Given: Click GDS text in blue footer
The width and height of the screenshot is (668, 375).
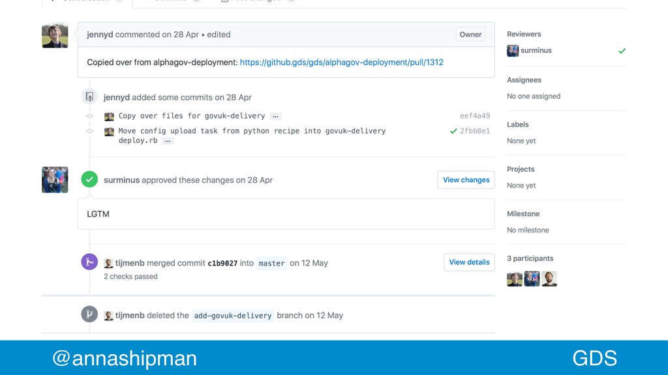Looking at the screenshot, I should tap(594, 358).
